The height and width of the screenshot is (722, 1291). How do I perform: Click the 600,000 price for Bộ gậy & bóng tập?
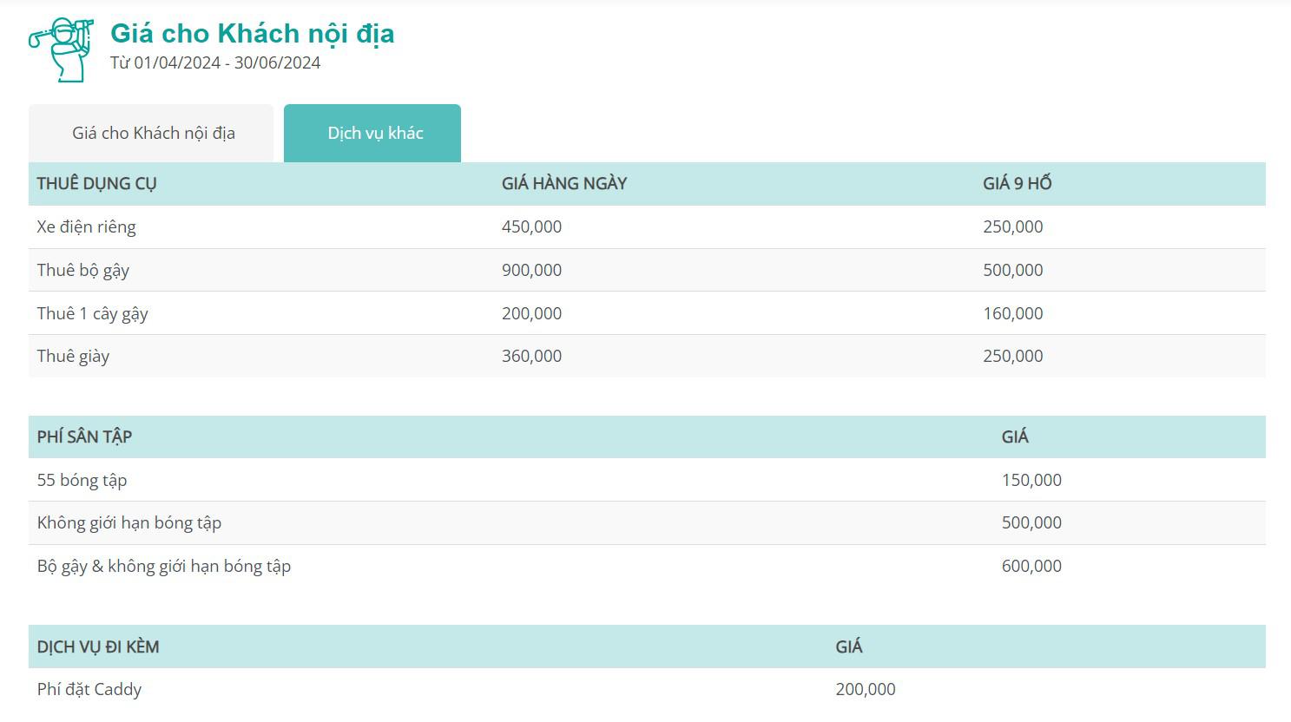tap(1031, 566)
